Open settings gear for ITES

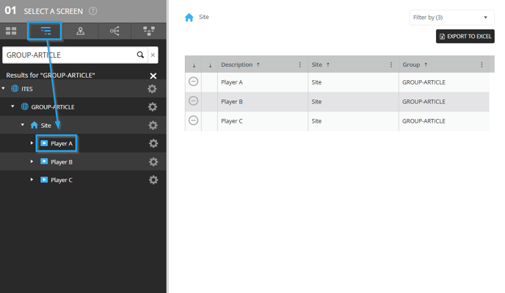point(153,89)
